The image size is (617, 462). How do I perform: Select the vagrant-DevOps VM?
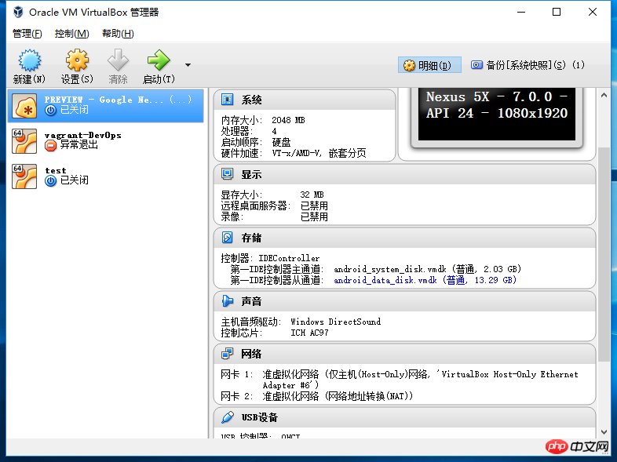105,140
